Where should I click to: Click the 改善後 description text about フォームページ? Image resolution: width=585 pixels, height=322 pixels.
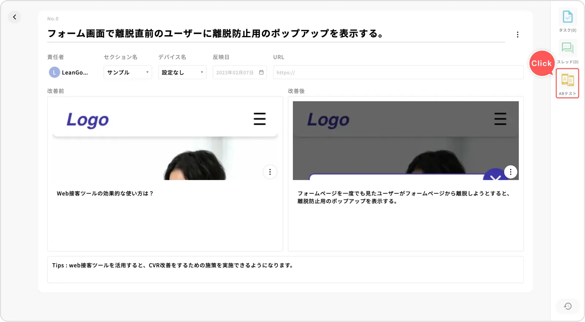coord(404,197)
